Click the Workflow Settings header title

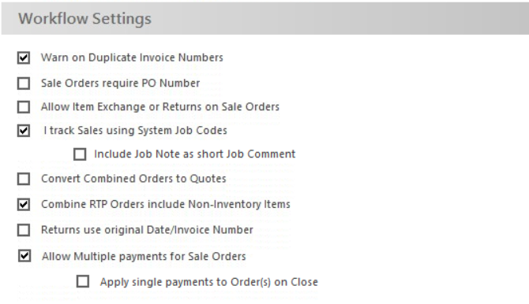(84, 19)
